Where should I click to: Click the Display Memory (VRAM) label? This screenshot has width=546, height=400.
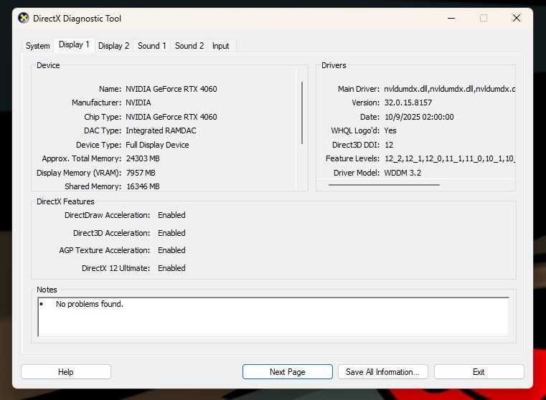coord(79,173)
